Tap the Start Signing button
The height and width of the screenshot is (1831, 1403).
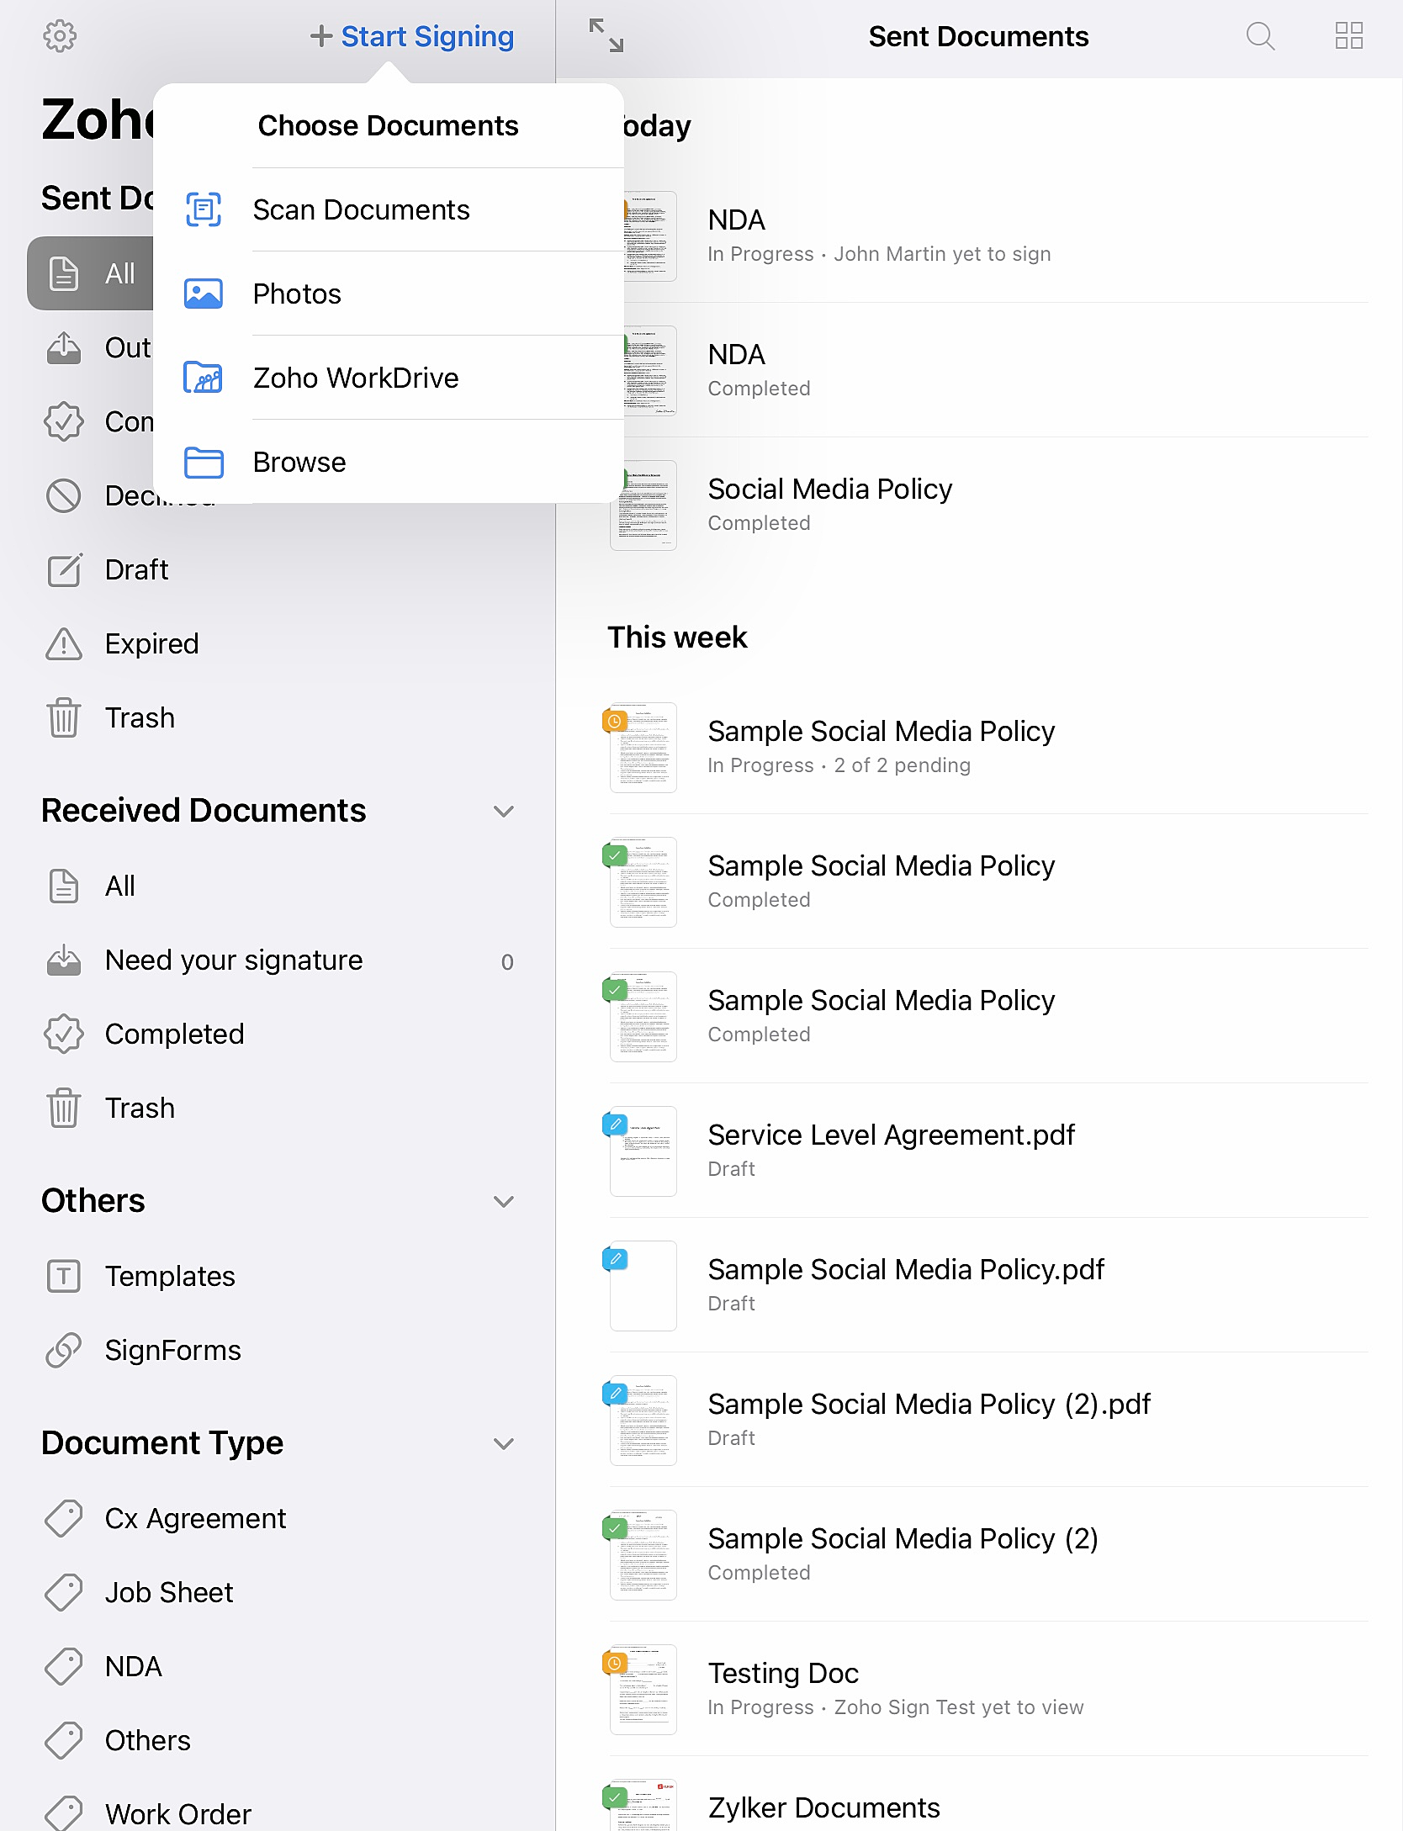point(412,36)
